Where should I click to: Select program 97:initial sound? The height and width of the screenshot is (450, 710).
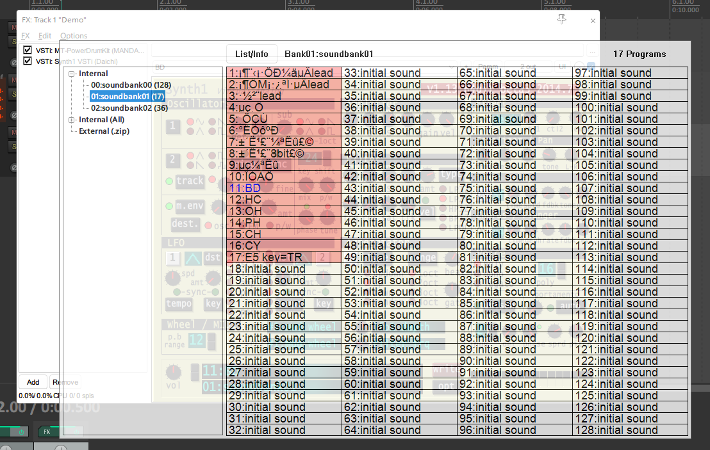(631, 73)
